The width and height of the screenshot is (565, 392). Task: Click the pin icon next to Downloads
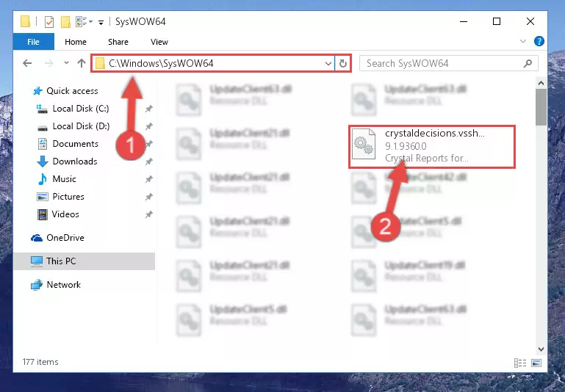(148, 161)
